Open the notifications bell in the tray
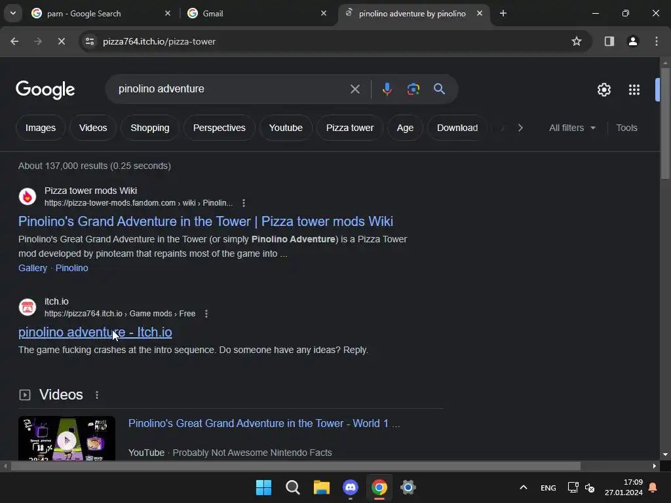This screenshot has width=671, height=503. [x=653, y=487]
